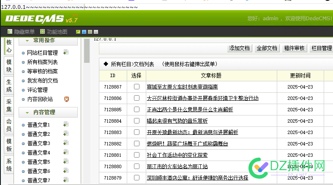Click the add-document icon beside 普通文章1

tap(66, 124)
